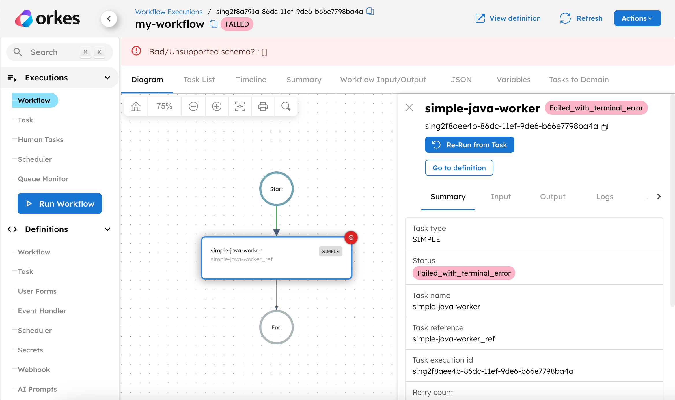Click the View definition external link icon

click(x=480, y=18)
